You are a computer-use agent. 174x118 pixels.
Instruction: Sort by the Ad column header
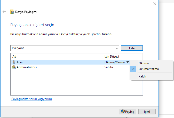14,56
